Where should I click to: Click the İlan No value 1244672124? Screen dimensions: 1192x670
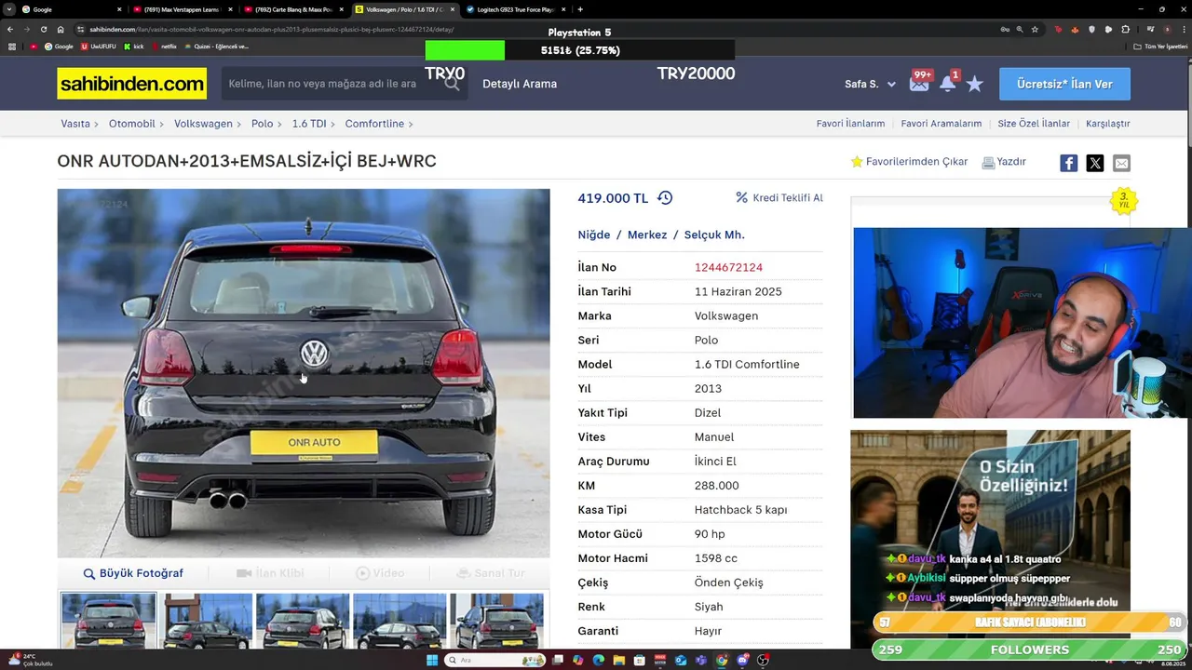[728, 267]
